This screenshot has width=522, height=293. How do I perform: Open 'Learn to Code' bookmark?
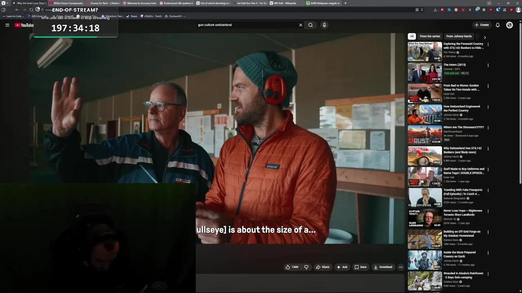tap(13, 16)
